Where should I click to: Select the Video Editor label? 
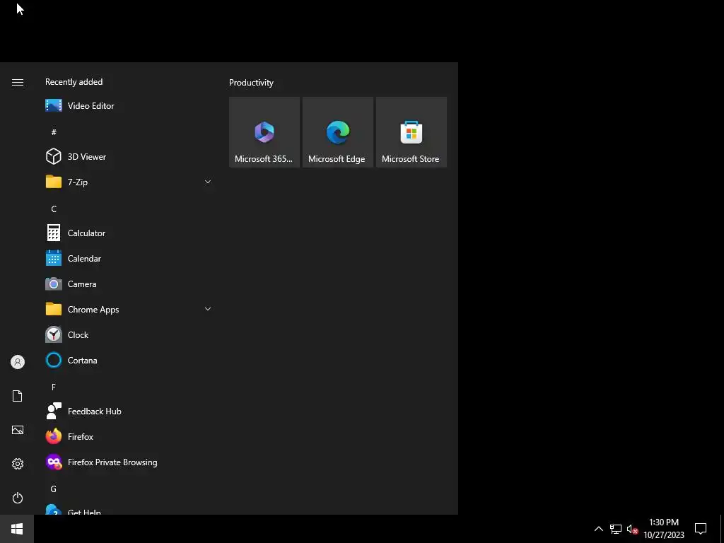[91, 106]
